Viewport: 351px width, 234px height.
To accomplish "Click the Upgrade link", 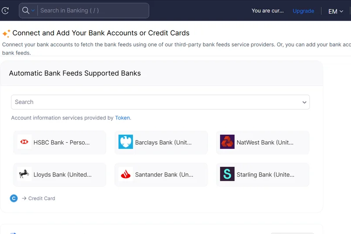I will (x=303, y=11).
